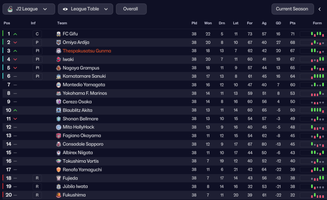327x200 pixels.
Task: Sort the table by GD column header
Action: click(278, 23)
